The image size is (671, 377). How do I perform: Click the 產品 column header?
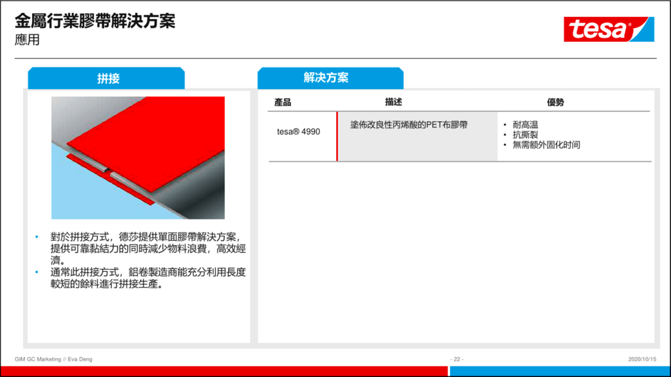283,102
